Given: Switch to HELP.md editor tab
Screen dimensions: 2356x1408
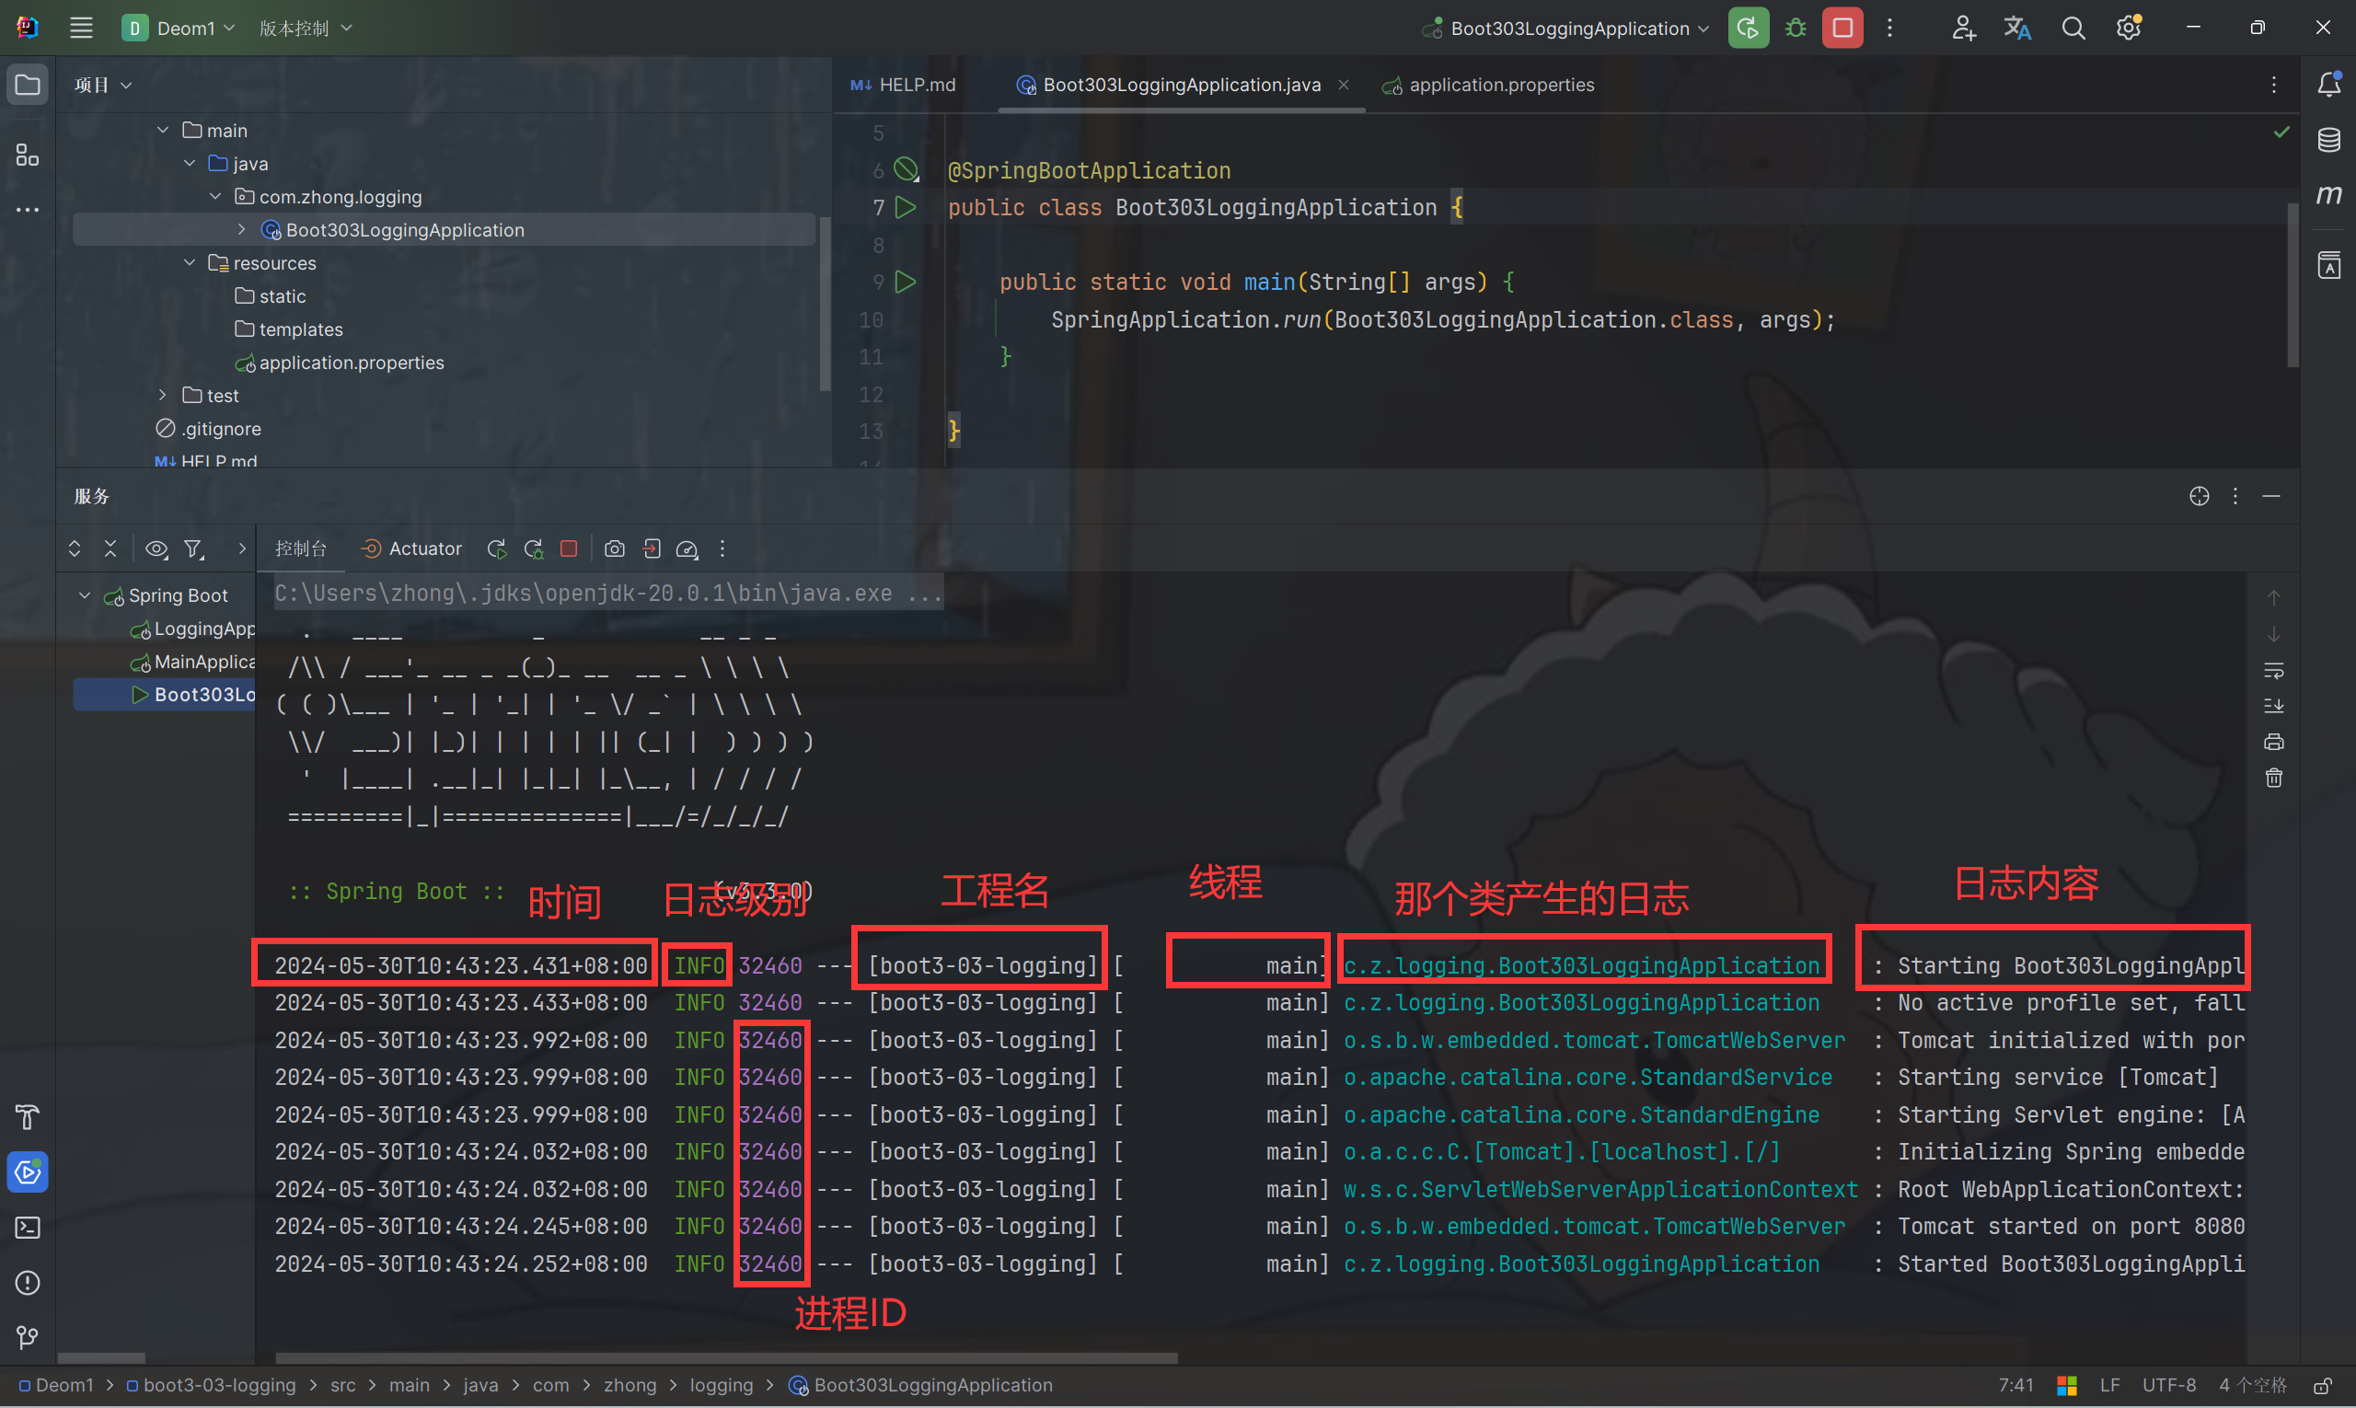Looking at the screenshot, I should pyautogui.click(x=904, y=85).
